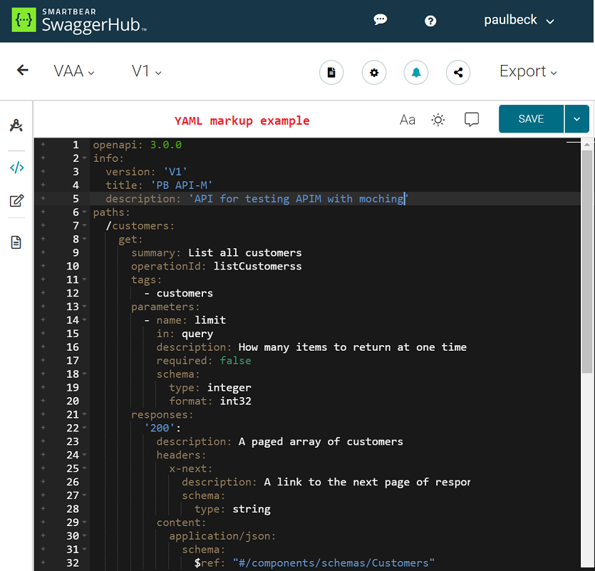Click the SwaggerHub logo icon
The height and width of the screenshot is (571, 595).
24,20
